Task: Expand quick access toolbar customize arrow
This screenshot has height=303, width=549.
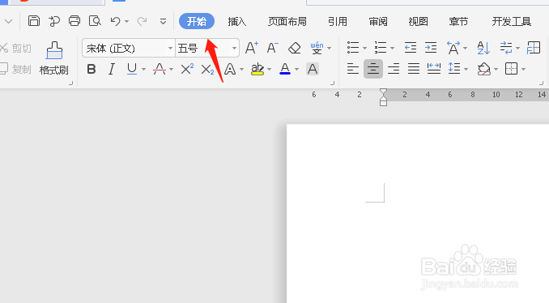Action: pos(163,22)
